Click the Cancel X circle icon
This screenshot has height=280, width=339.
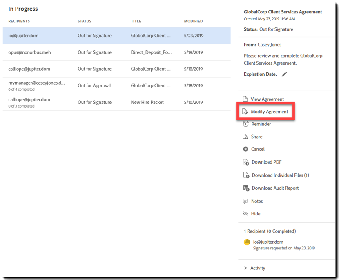[x=245, y=149]
